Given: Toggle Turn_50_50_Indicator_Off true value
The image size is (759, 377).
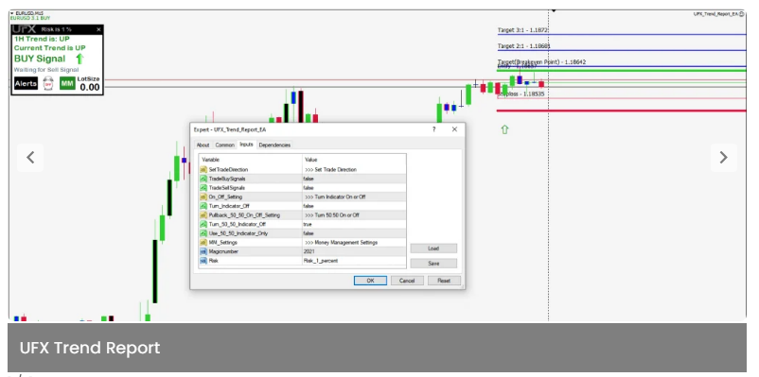Looking at the screenshot, I should (x=354, y=224).
